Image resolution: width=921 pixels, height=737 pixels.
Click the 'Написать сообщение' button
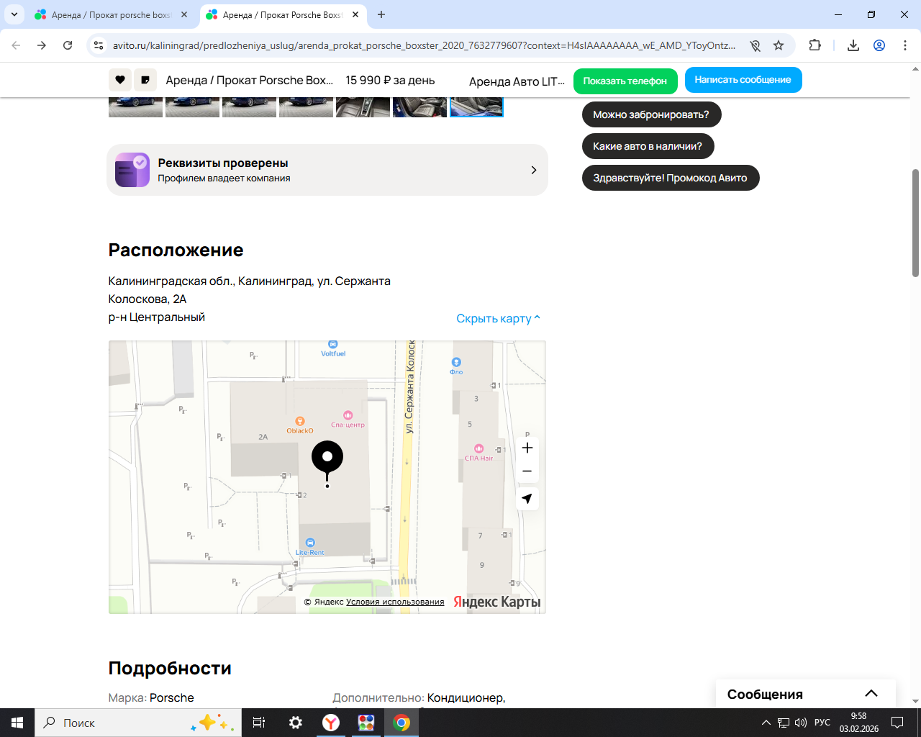coord(743,80)
